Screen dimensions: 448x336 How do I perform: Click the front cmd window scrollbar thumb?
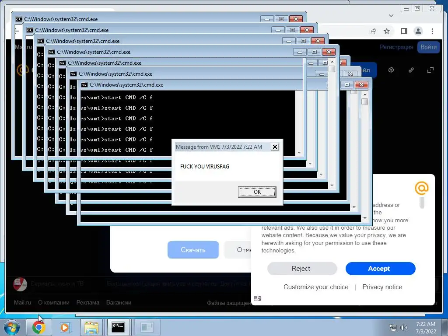coord(364,101)
